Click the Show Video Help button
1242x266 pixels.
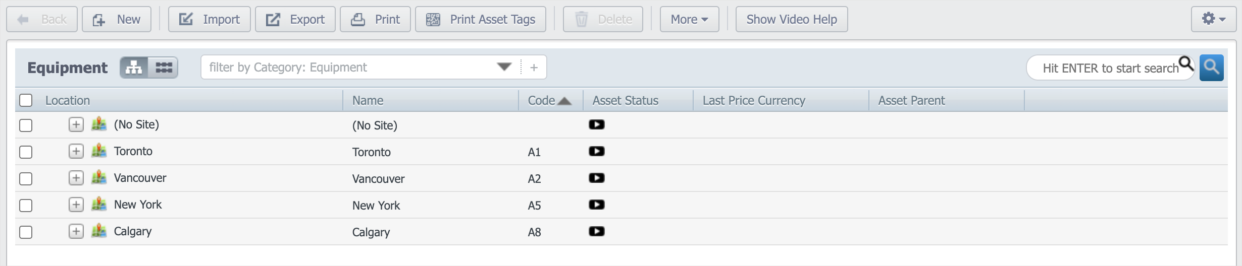tap(791, 19)
